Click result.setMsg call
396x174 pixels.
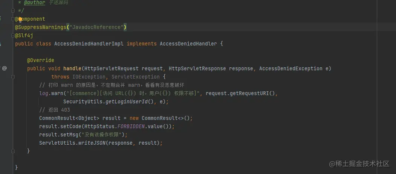[x=59, y=135]
